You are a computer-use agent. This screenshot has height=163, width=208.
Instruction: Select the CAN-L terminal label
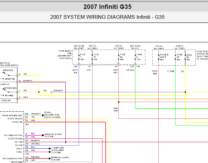coord(19,152)
